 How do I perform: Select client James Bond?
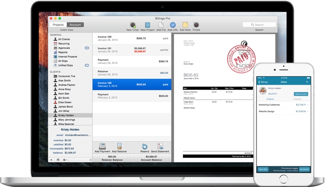(65, 107)
